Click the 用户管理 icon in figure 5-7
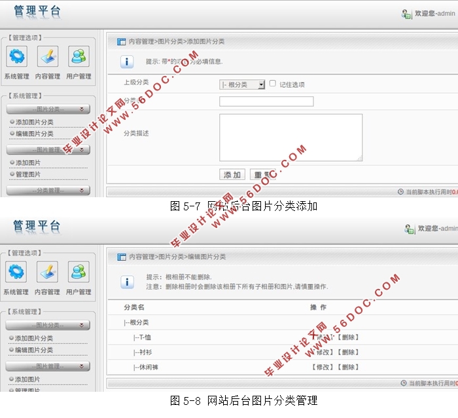Viewport: 458px width, 418px height. pyautogui.click(x=79, y=57)
